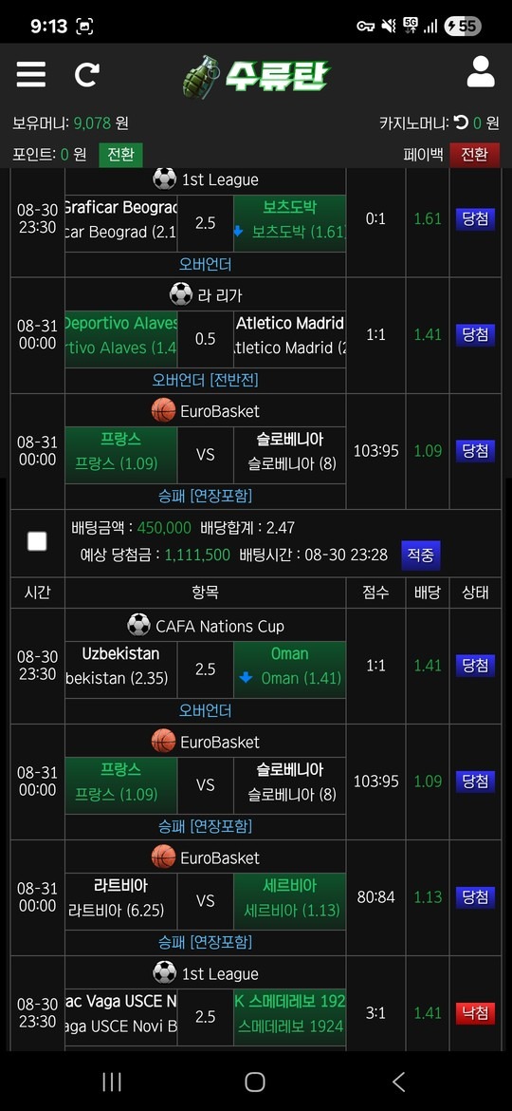Tap the refresh arrow icon
Viewport: 512px width, 1111px height.
coord(87,74)
